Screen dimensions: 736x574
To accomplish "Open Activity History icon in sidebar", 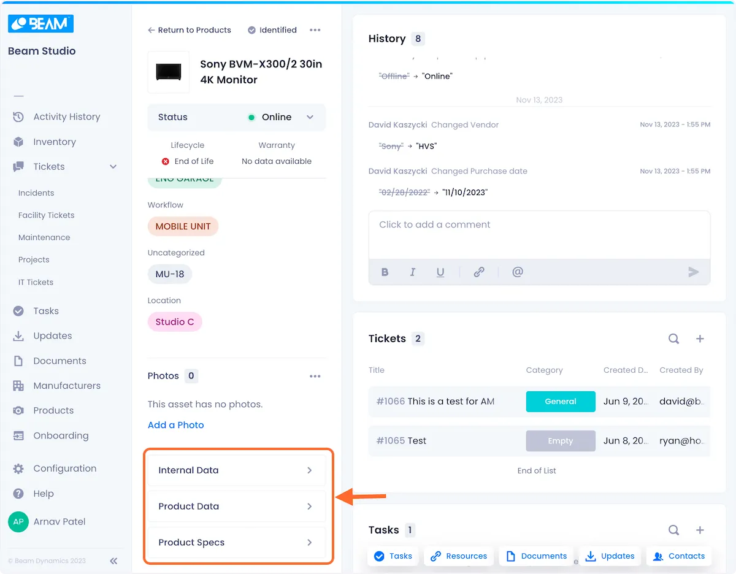I will [18, 117].
